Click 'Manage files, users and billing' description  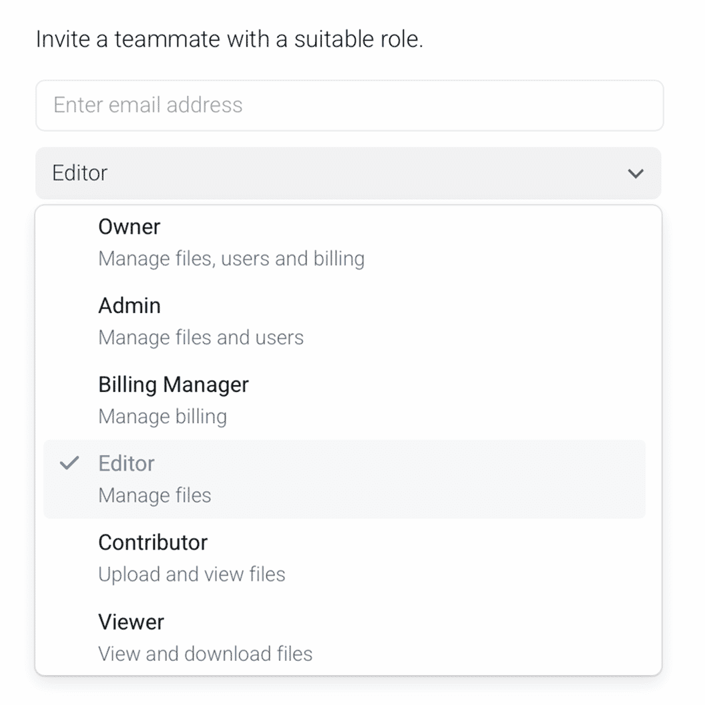(231, 258)
